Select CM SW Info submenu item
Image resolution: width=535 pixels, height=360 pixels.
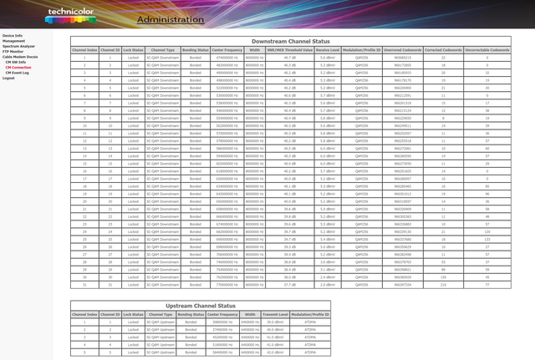(17, 62)
